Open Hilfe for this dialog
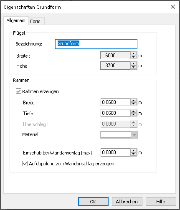 [161, 201]
